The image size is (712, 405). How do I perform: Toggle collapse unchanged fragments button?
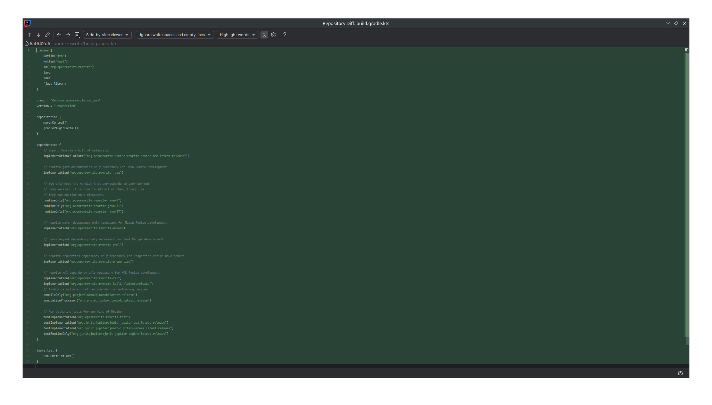pos(264,35)
